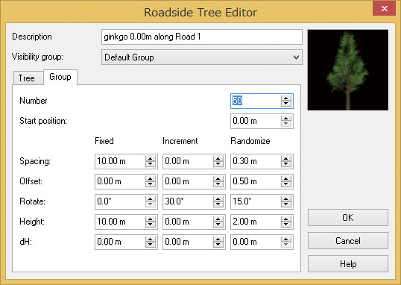Increase Rotate Randomize angle

286,199
